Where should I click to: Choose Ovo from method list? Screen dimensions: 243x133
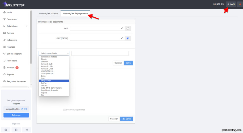pos(54,78)
